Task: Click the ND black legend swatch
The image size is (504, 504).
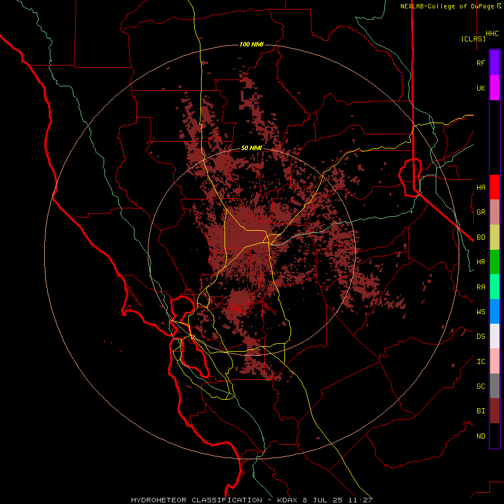Action: tap(494, 436)
